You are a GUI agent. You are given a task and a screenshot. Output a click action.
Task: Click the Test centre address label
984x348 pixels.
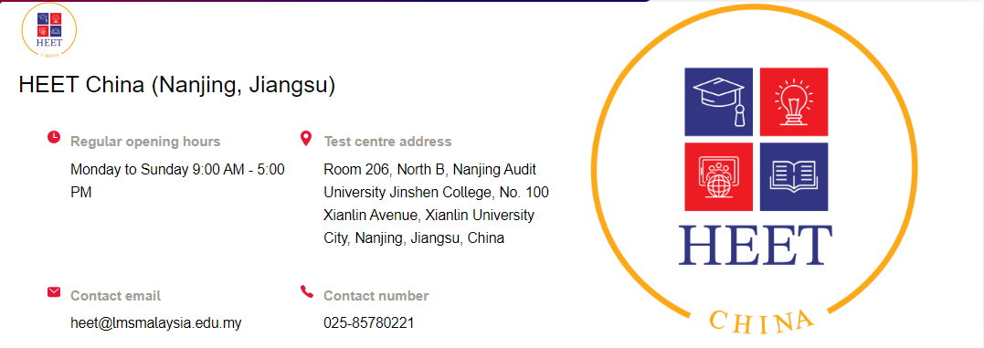(387, 142)
